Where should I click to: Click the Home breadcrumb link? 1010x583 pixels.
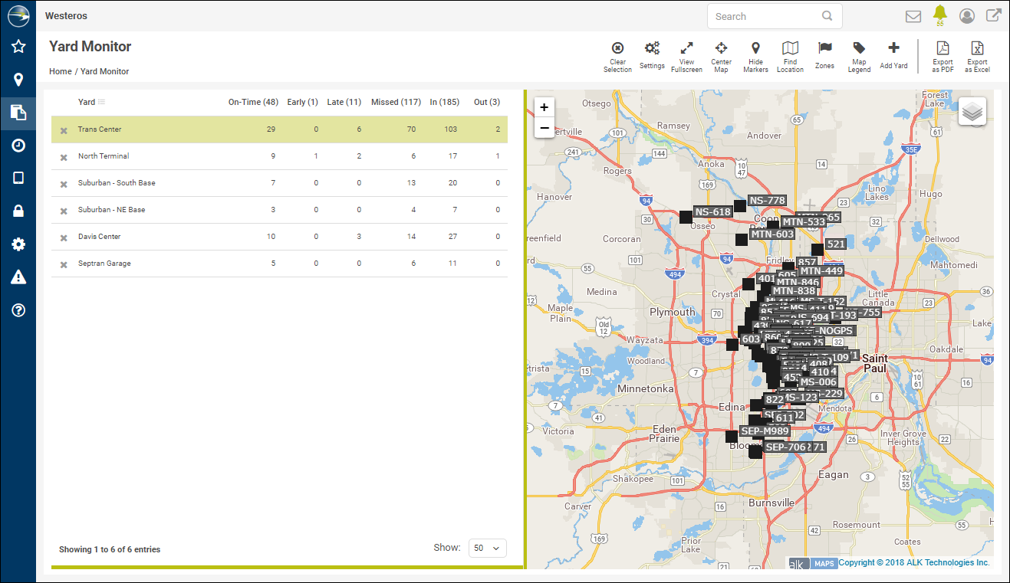60,71
